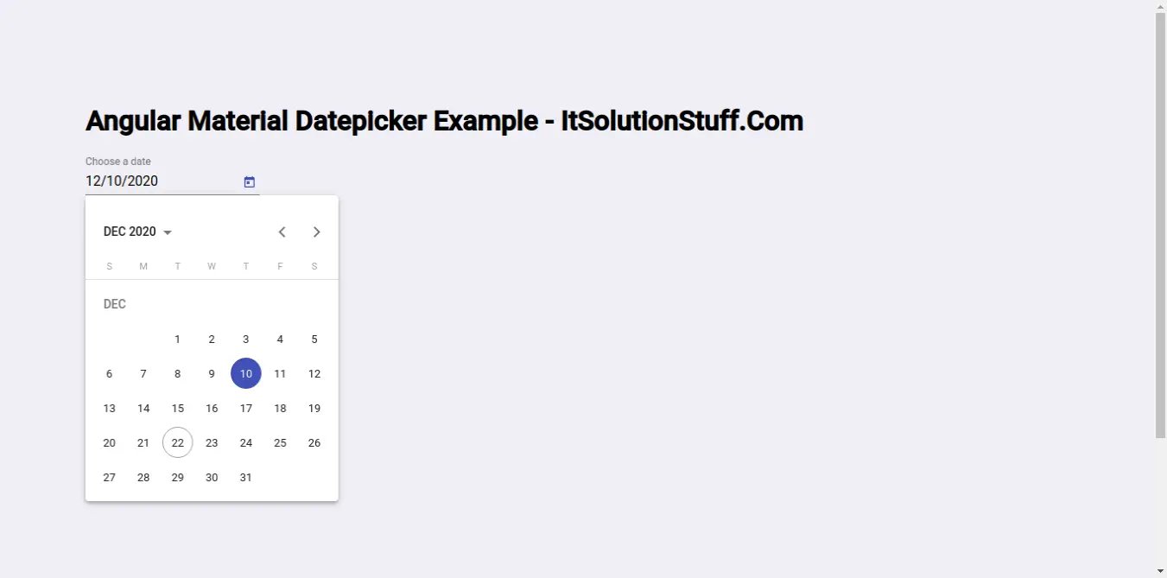Pick December 30 in datepicker
1167x578 pixels.
click(212, 477)
